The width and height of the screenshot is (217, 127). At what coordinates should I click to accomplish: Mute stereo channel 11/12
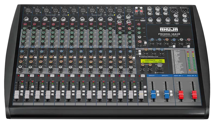(x=123, y=76)
